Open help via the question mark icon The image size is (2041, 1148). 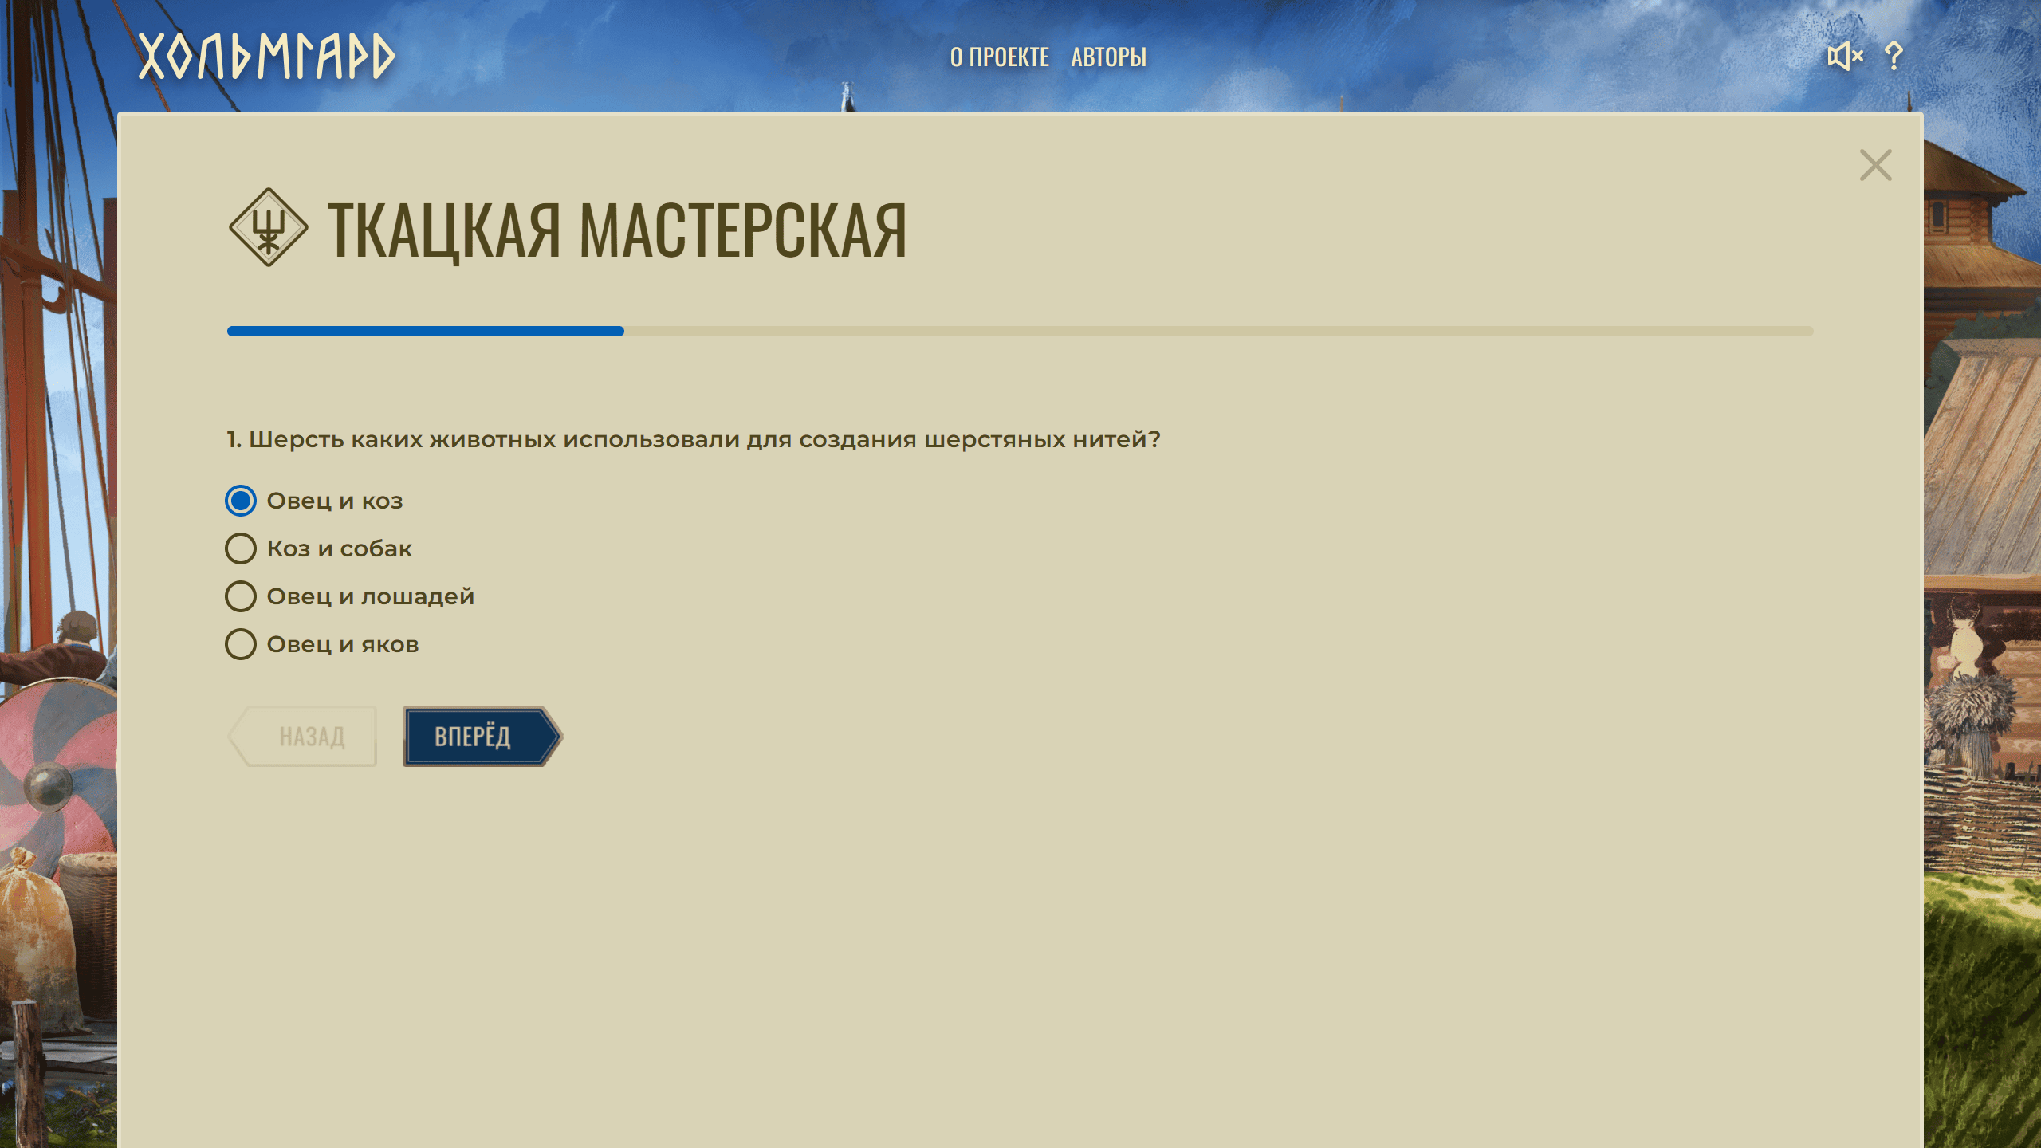coord(1894,57)
